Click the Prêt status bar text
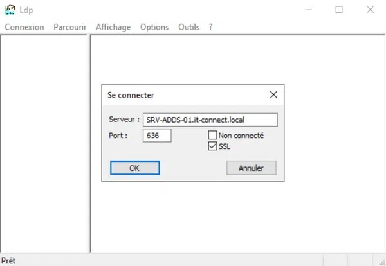386x266 pixels. (x=8, y=261)
